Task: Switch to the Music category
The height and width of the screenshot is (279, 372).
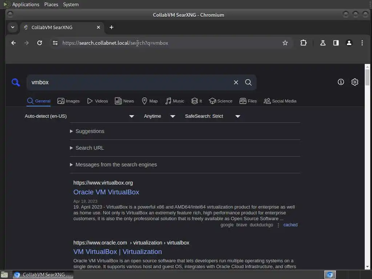Action: 175,101
